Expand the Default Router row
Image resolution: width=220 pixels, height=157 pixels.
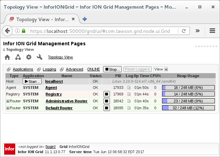pyautogui.click(x=8, y=108)
